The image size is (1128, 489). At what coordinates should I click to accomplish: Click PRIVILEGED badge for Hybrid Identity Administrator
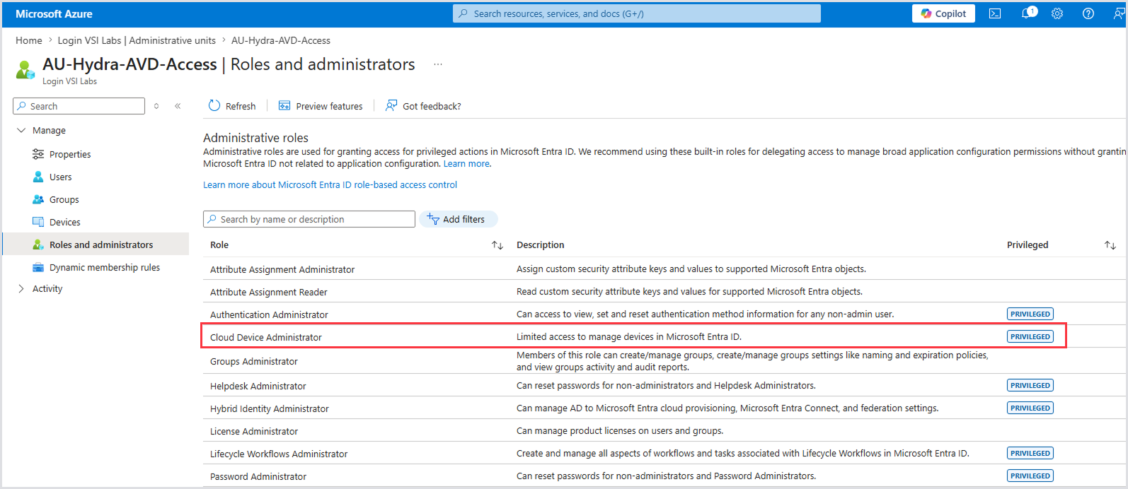pyautogui.click(x=1030, y=408)
